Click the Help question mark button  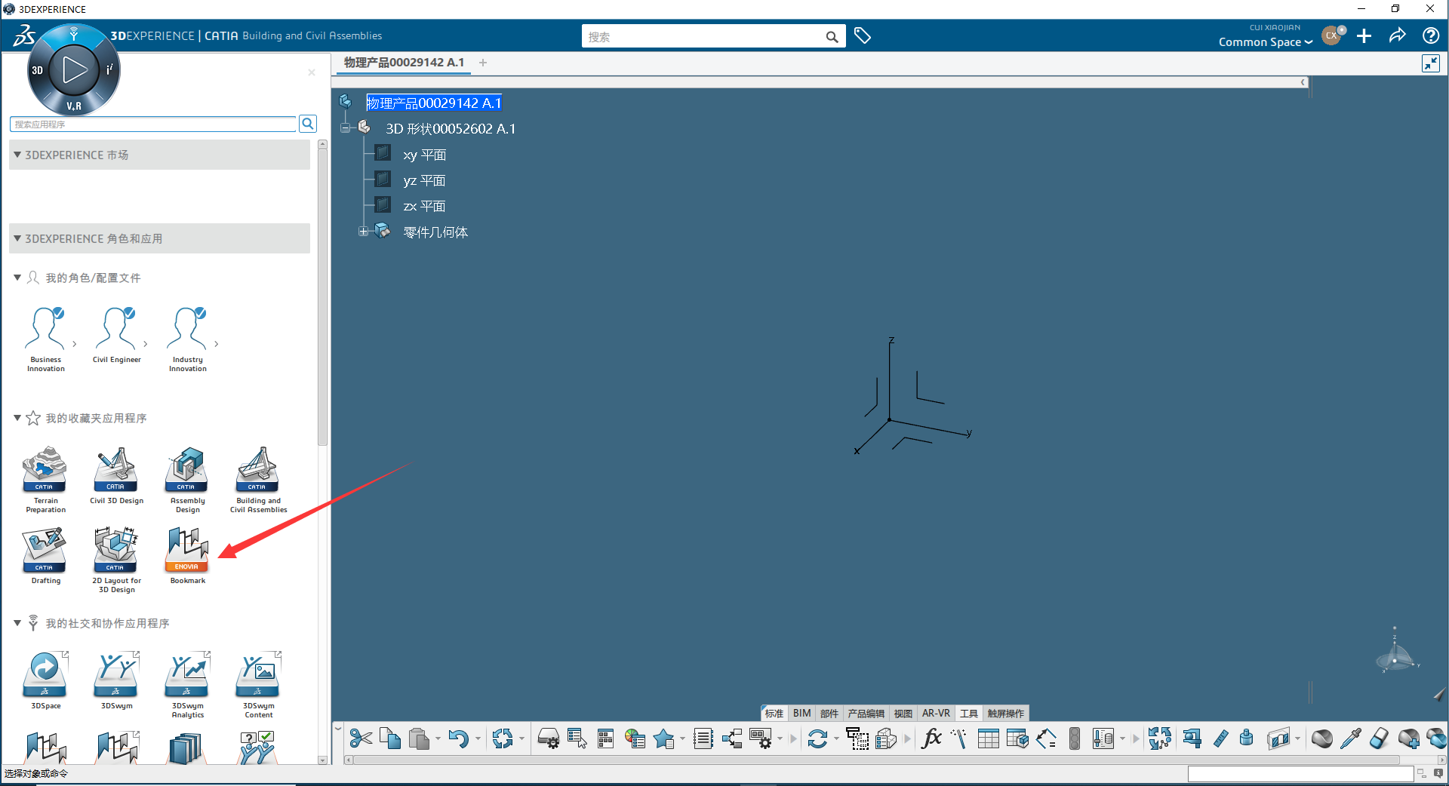tap(1431, 35)
